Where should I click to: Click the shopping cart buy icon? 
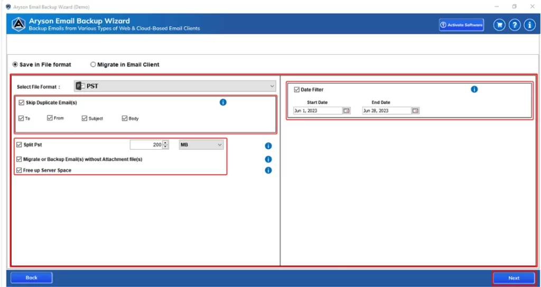pyautogui.click(x=499, y=25)
